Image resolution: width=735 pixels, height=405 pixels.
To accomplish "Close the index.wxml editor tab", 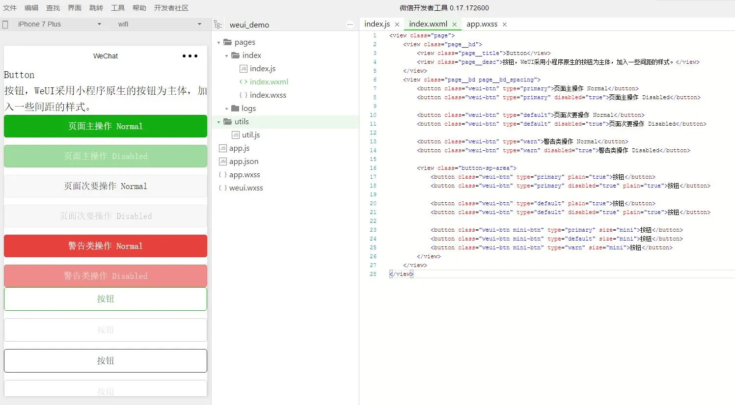I will click(x=455, y=25).
